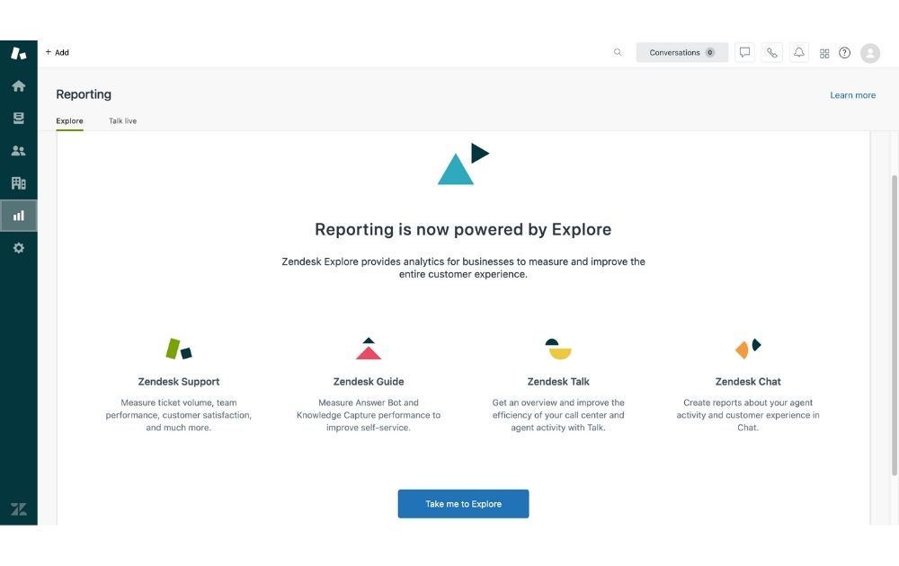Screen dimensions: 899x566
Task: Click the search magnifier icon
Action: (x=618, y=52)
